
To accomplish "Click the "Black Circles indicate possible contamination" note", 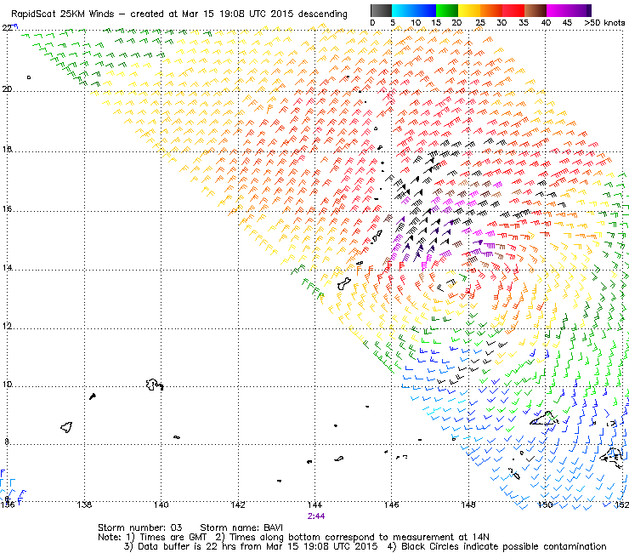I will coord(504,546).
